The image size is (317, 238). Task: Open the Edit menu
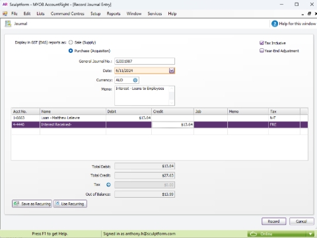[27, 14]
